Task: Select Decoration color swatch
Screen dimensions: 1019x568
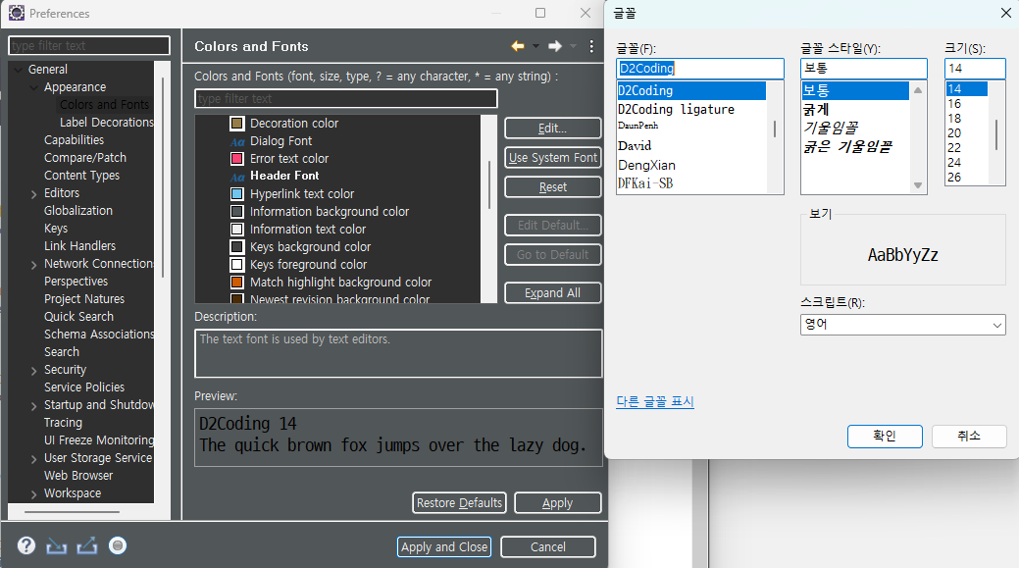Action: [237, 124]
